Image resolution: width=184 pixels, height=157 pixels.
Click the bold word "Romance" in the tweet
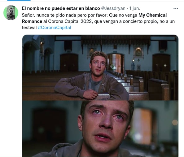click(32, 21)
